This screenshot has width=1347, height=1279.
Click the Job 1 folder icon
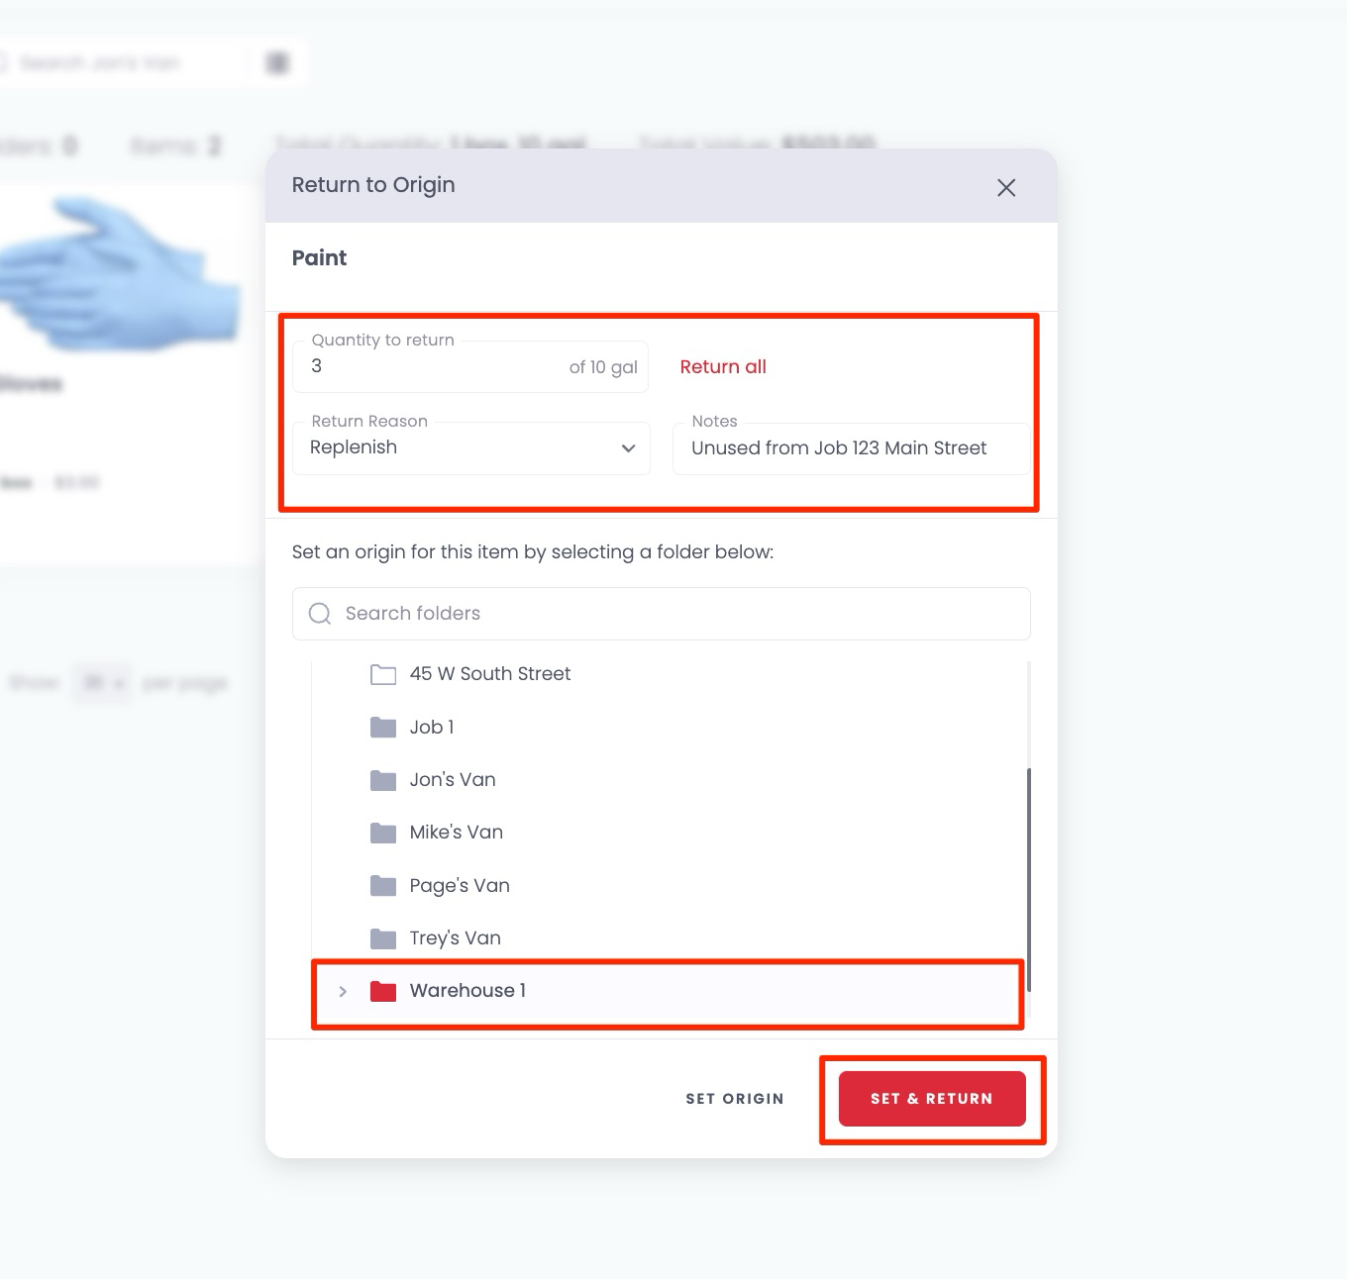tap(382, 728)
